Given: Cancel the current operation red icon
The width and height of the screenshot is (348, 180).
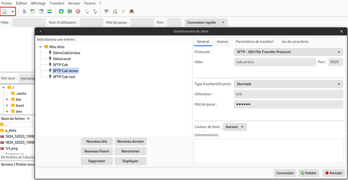Looking at the screenshot, I should click(x=78, y=12).
